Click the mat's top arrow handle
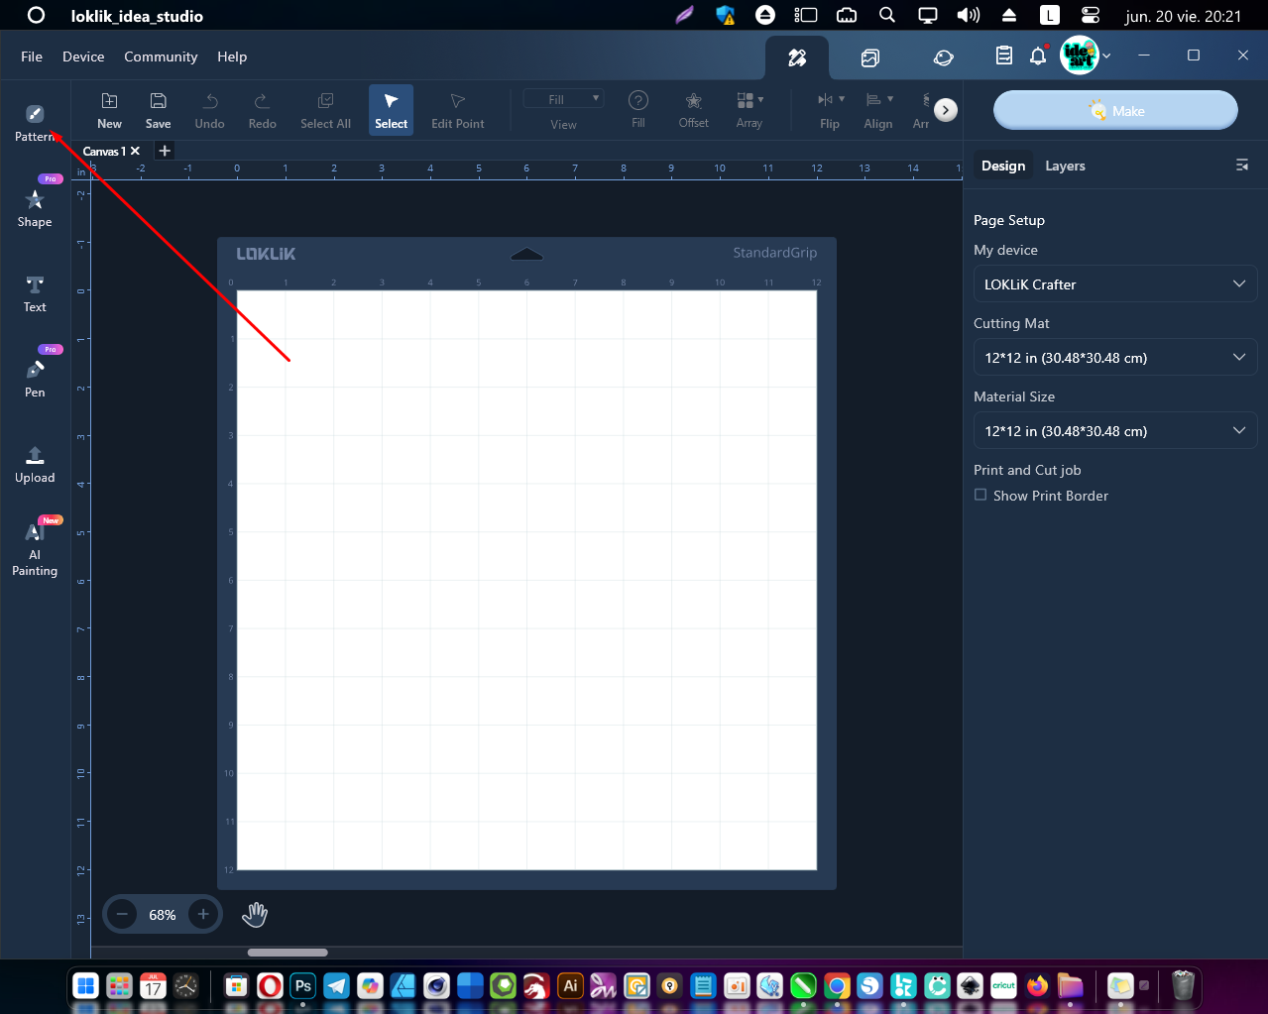This screenshot has height=1014, width=1268. 526,254
